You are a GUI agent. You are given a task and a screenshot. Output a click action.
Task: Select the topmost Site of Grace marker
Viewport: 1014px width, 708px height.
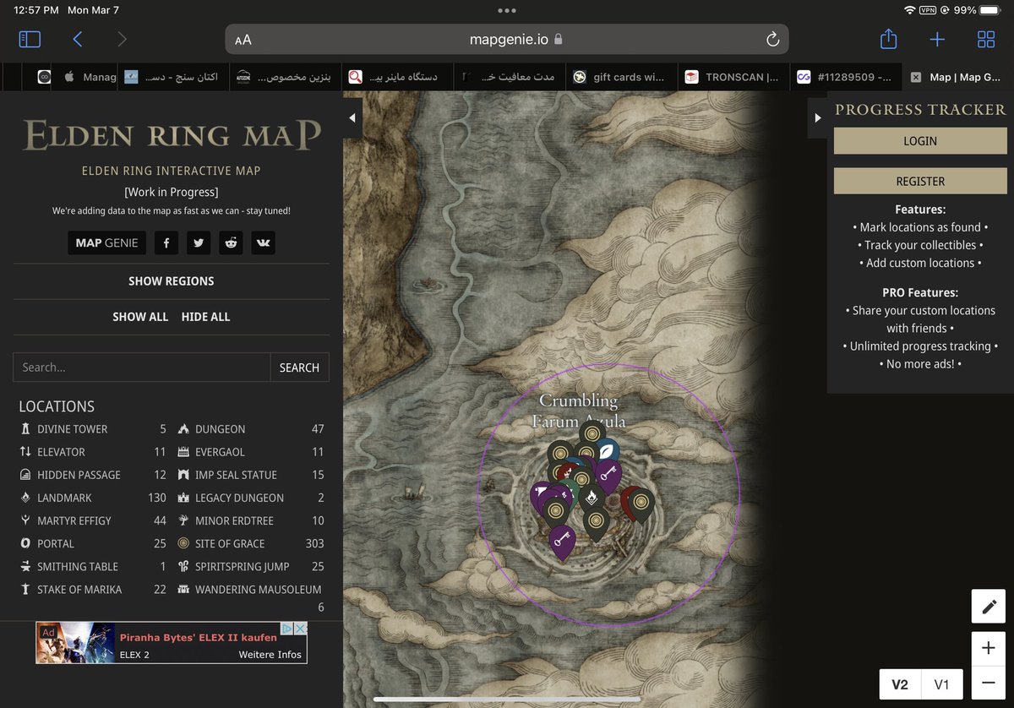coord(591,434)
